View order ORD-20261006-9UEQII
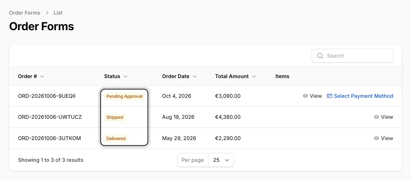This screenshot has width=411, height=180. point(312,96)
